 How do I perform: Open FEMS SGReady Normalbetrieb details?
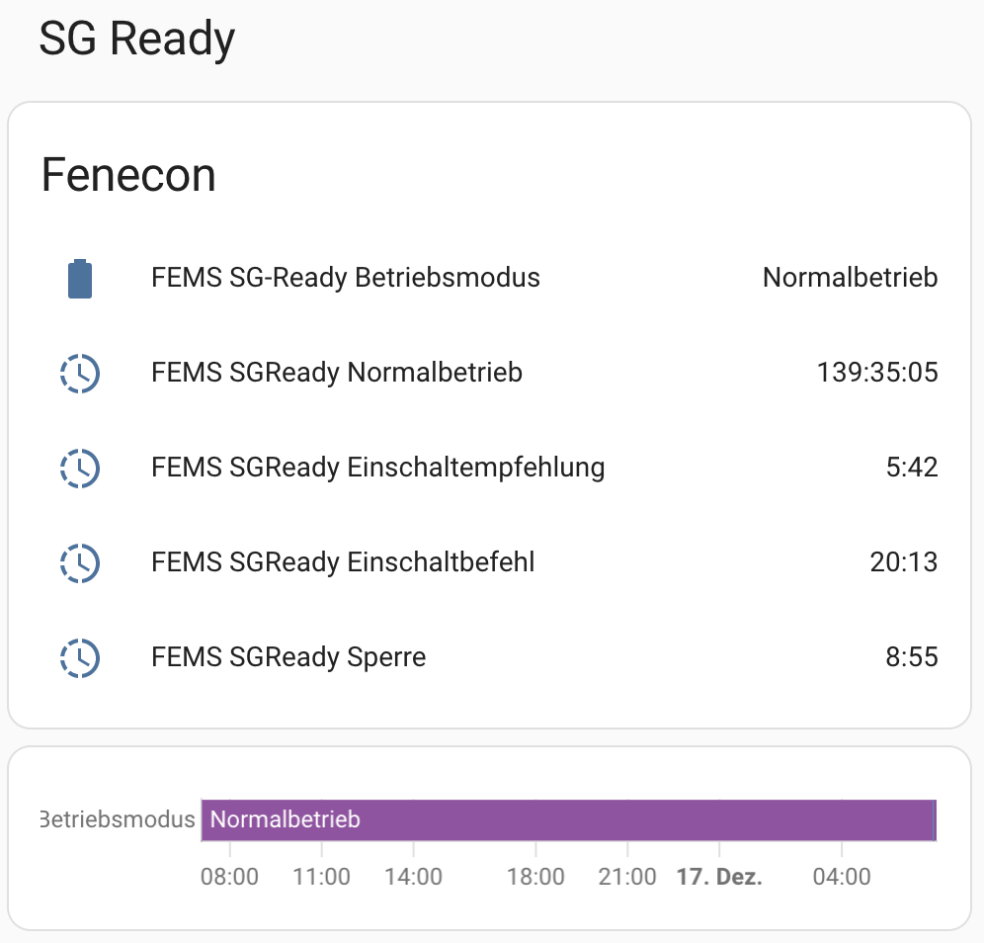click(337, 373)
